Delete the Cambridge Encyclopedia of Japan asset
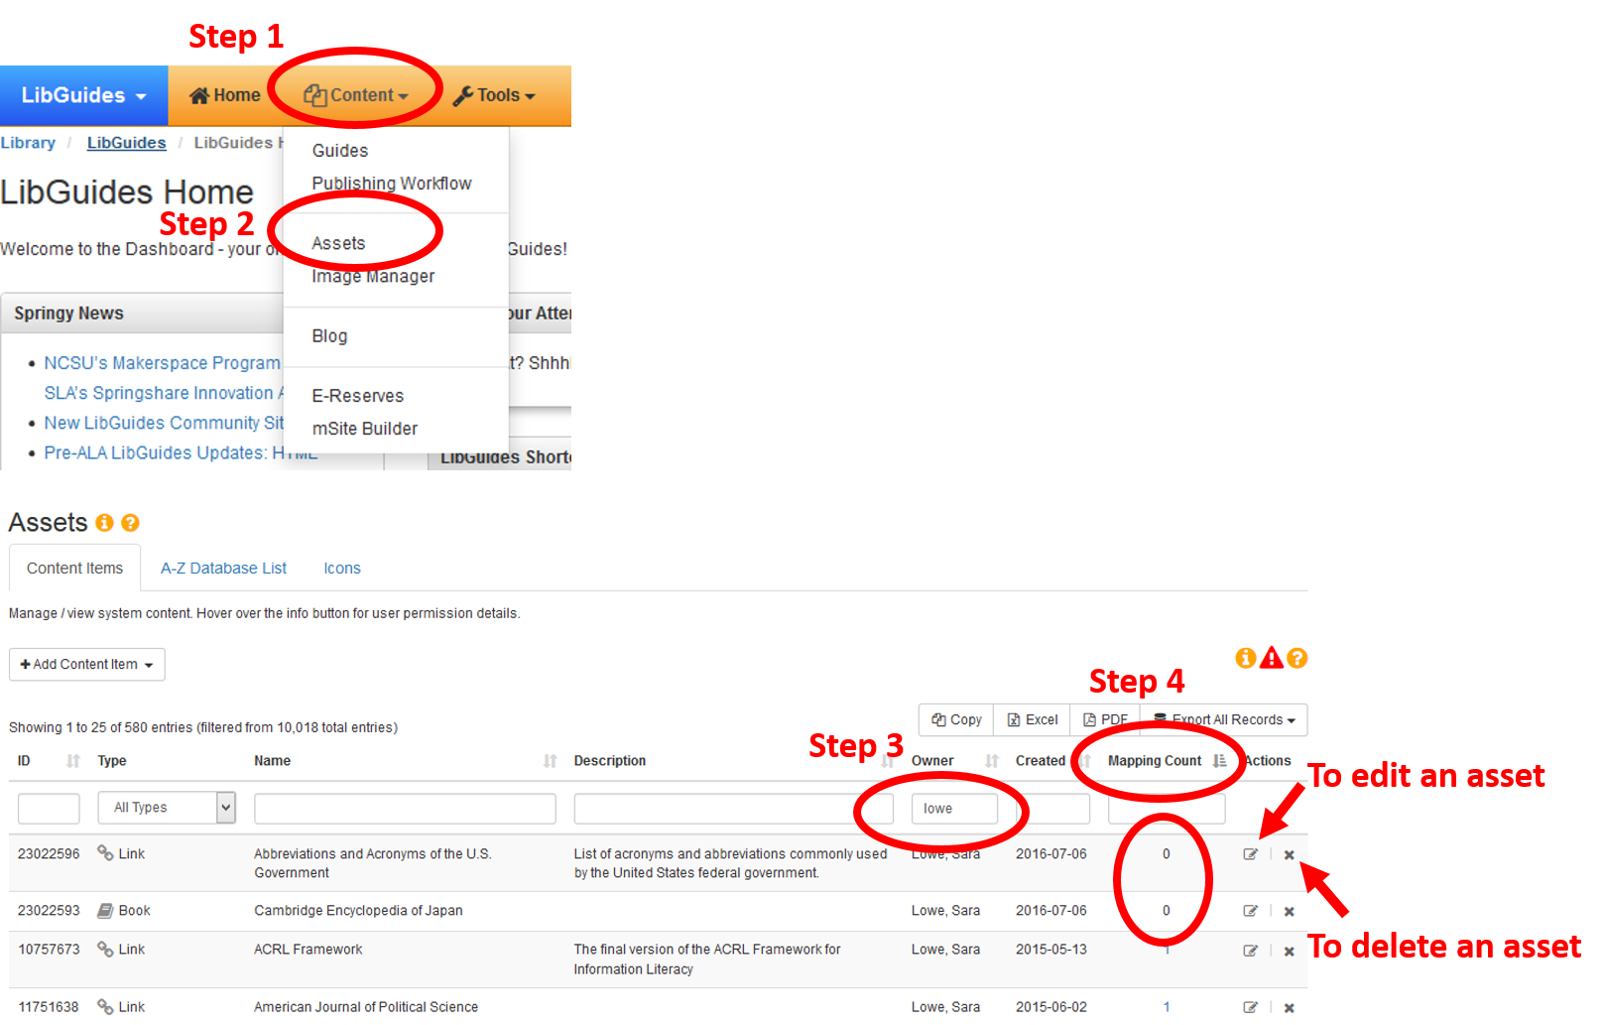This screenshot has width=1605, height=1025. point(1290,911)
